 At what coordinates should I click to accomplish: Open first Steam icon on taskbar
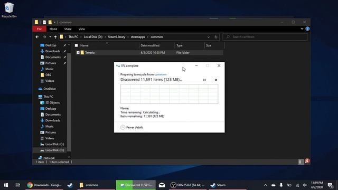[70, 185]
